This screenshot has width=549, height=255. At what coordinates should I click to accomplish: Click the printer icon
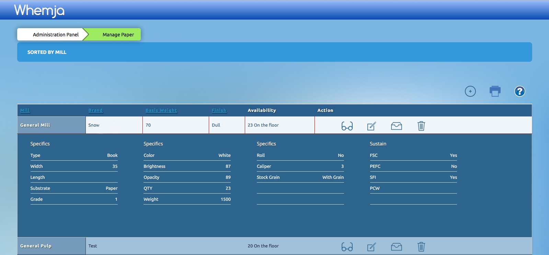point(495,91)
